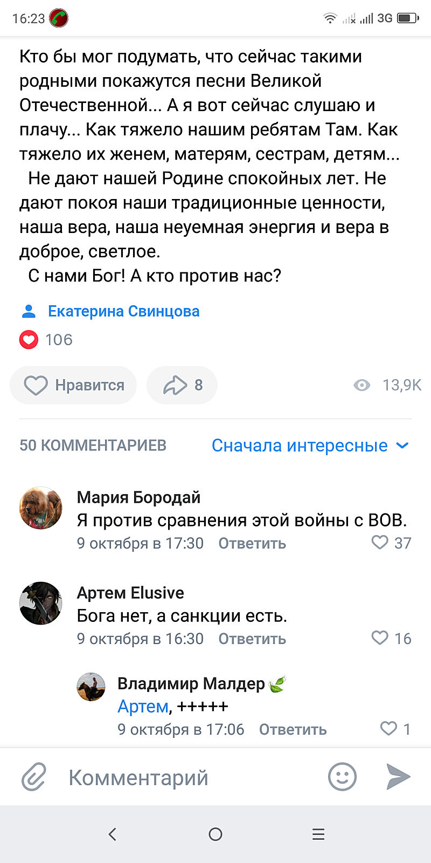Click the Артем mention in Владимир's reply
The width and height of the screenshot is (431, 863).
143,706
